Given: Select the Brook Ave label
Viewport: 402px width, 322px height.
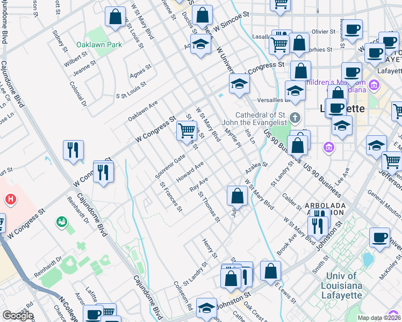Looking at the screenshot, I should click(x=287, y=245).
